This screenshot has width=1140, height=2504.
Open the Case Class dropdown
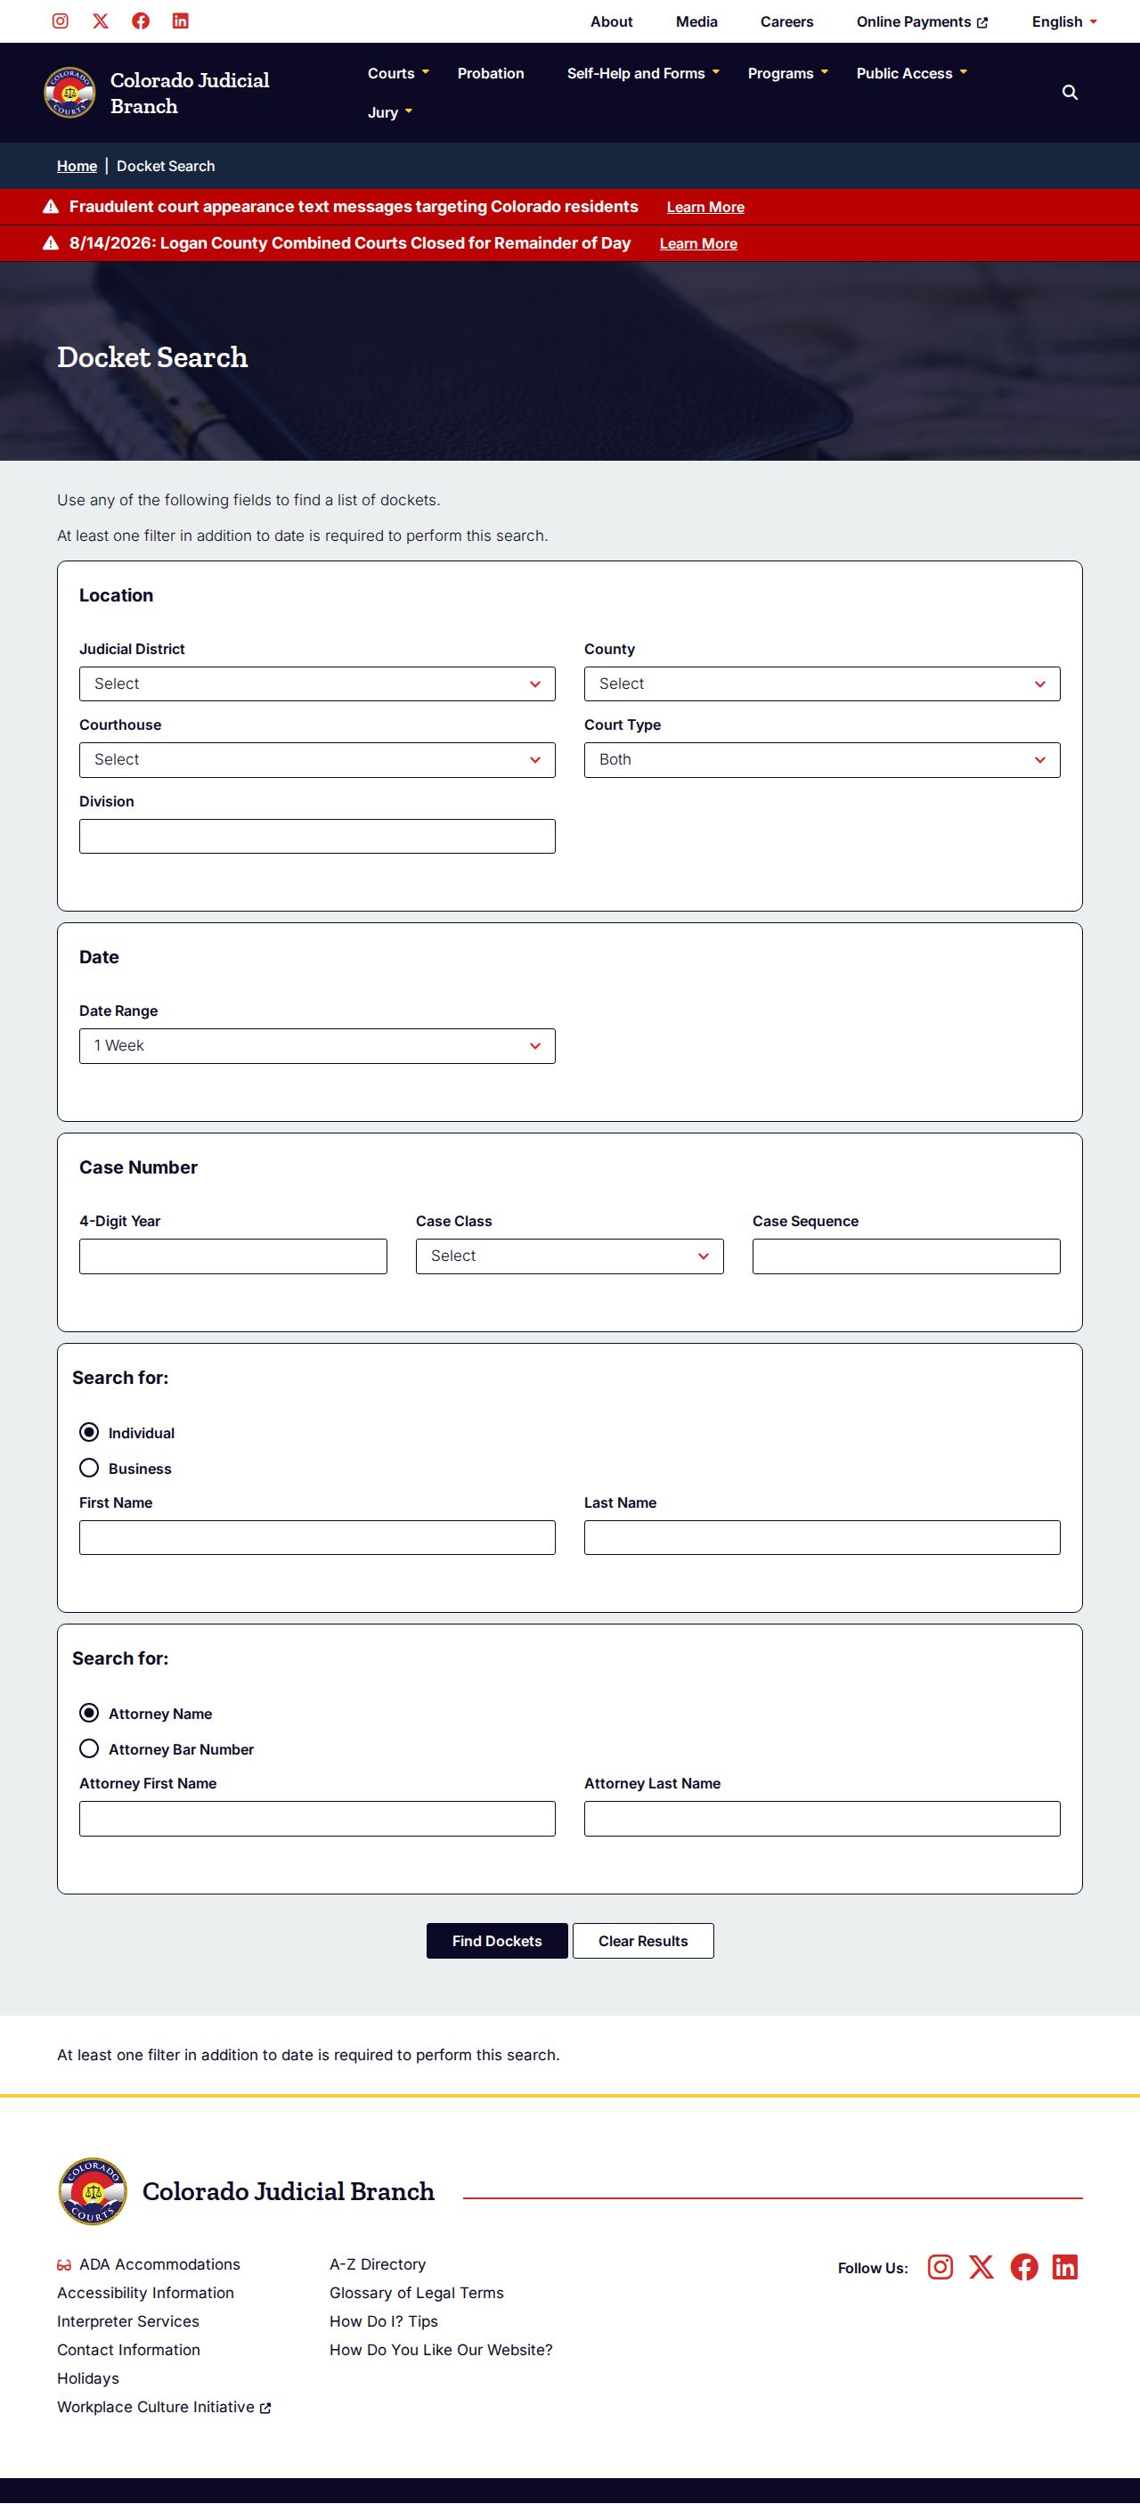point(569,1256)
